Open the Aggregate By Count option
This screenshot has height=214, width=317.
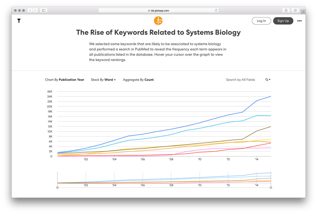[138, 80]
